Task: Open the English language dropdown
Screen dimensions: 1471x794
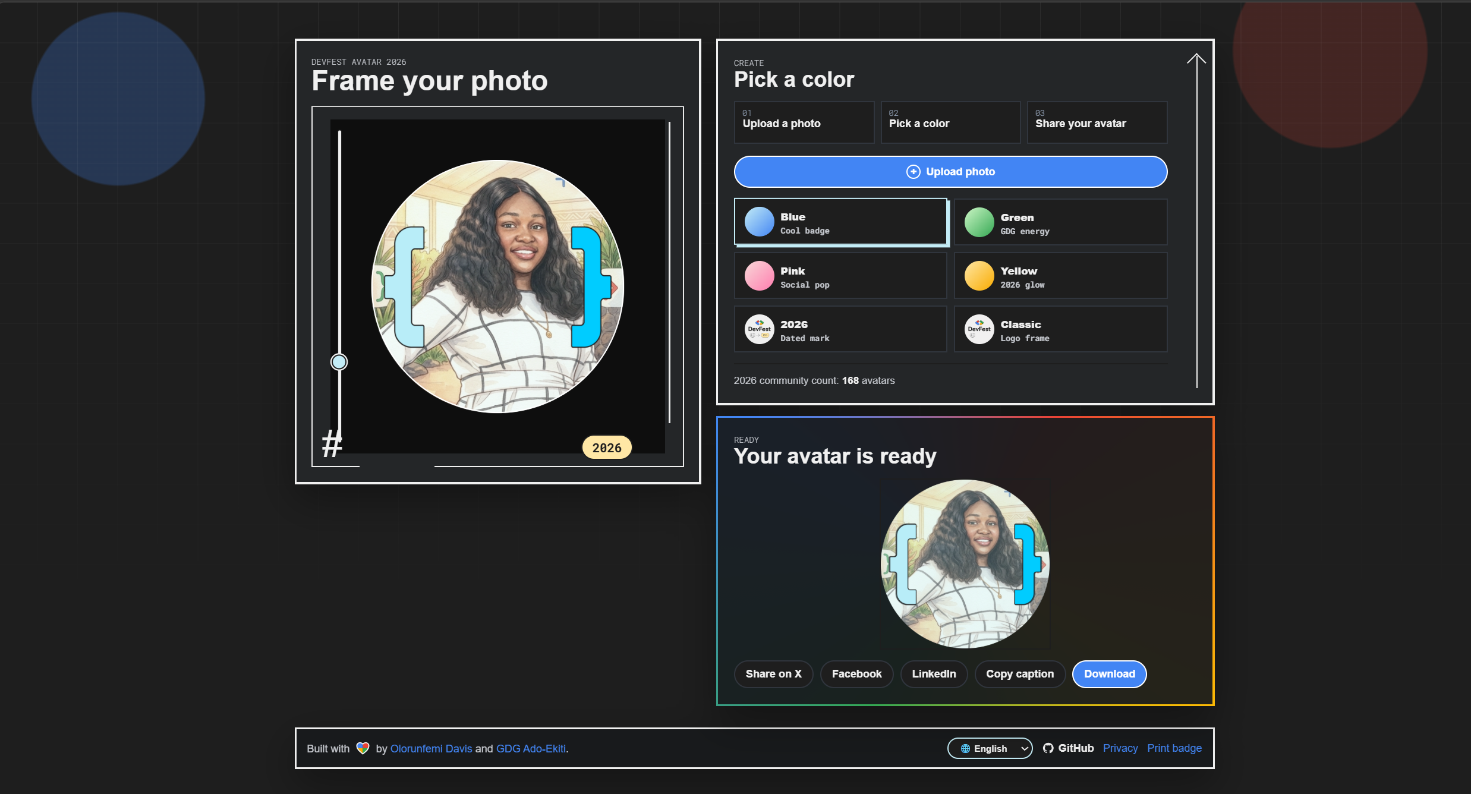Action: point(990,748)
